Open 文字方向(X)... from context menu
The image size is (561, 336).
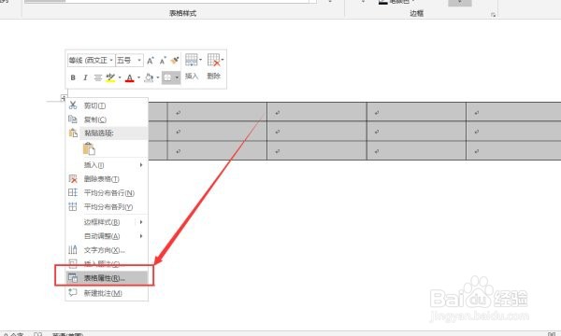pos(107,250)
